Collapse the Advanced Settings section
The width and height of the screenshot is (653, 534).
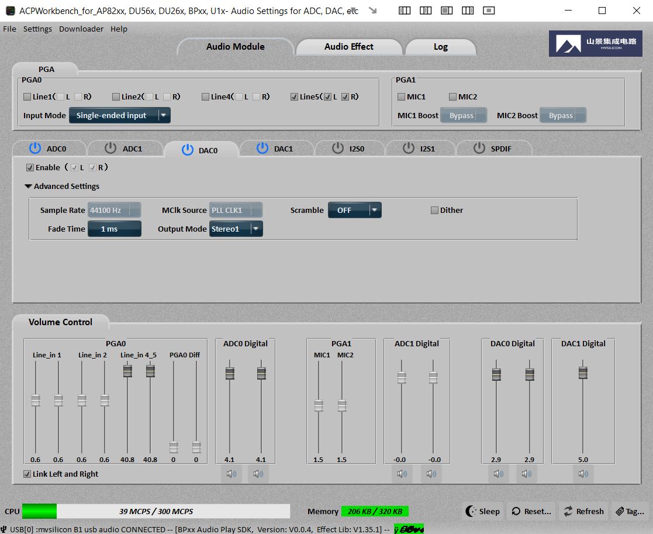click(28, 186)
